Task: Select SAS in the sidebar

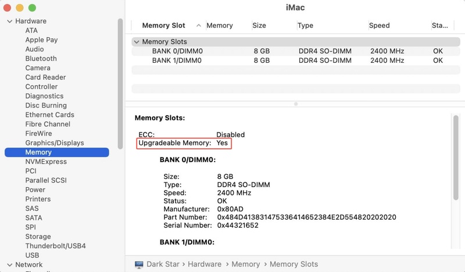Action: point(32,209)
